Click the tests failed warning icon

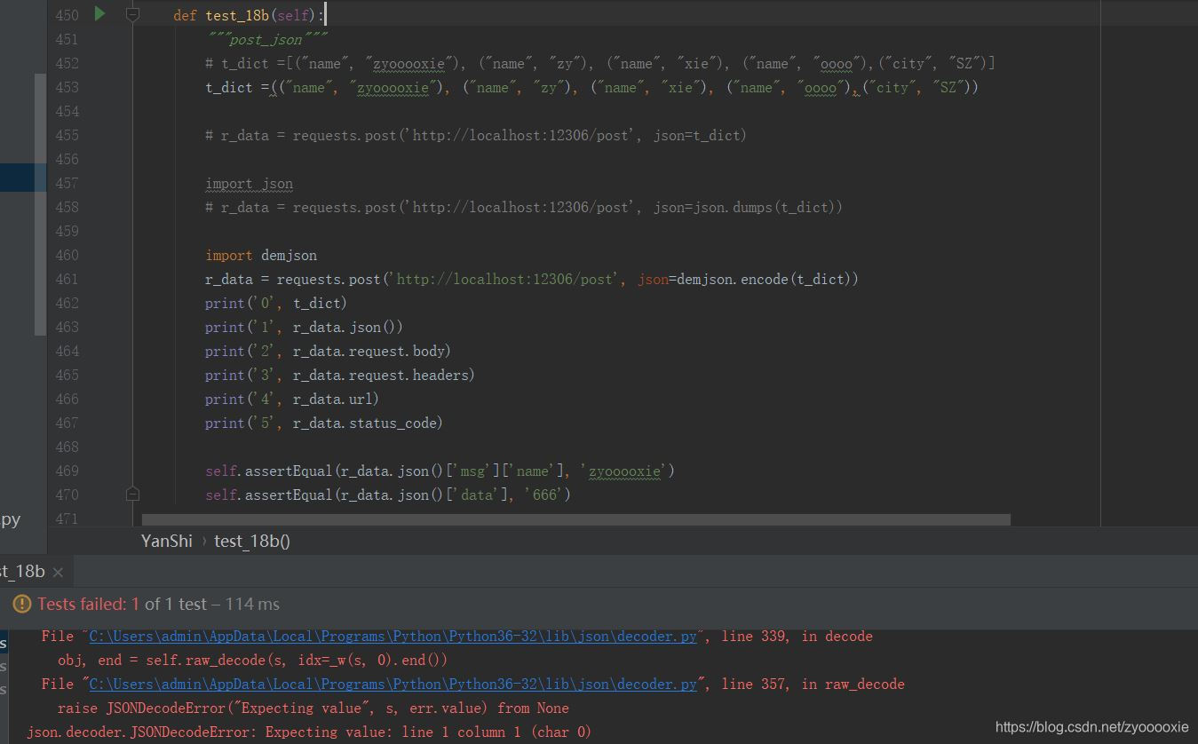(x=21, y=605)
